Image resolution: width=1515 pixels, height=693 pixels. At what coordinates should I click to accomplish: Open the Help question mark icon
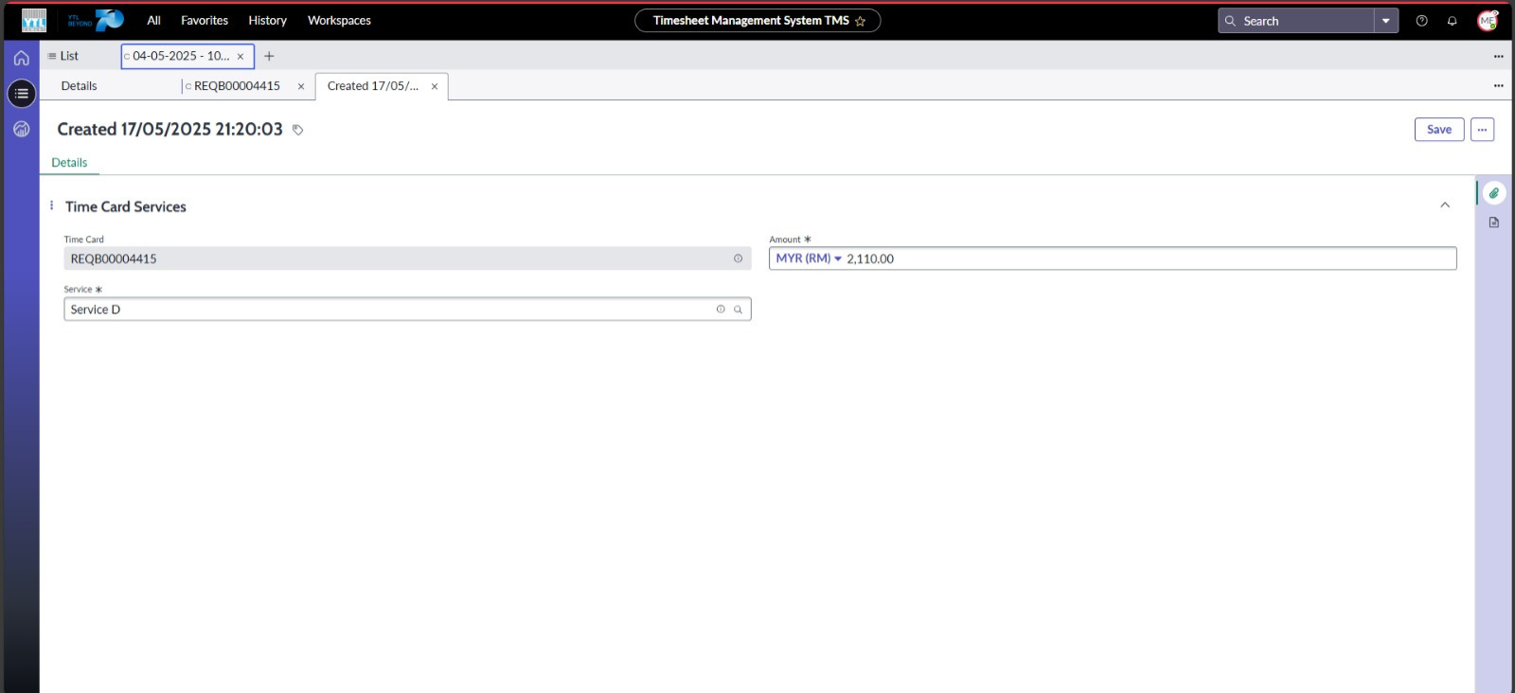click(x=1421, y=21)
